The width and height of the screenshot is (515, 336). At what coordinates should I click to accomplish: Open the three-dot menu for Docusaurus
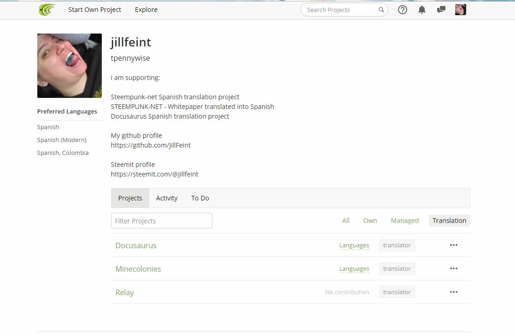click(454, 245)
